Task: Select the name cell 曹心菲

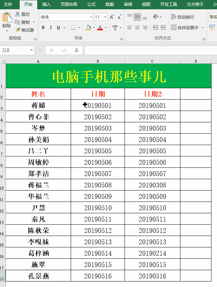Action: click(x=38, y=116)
